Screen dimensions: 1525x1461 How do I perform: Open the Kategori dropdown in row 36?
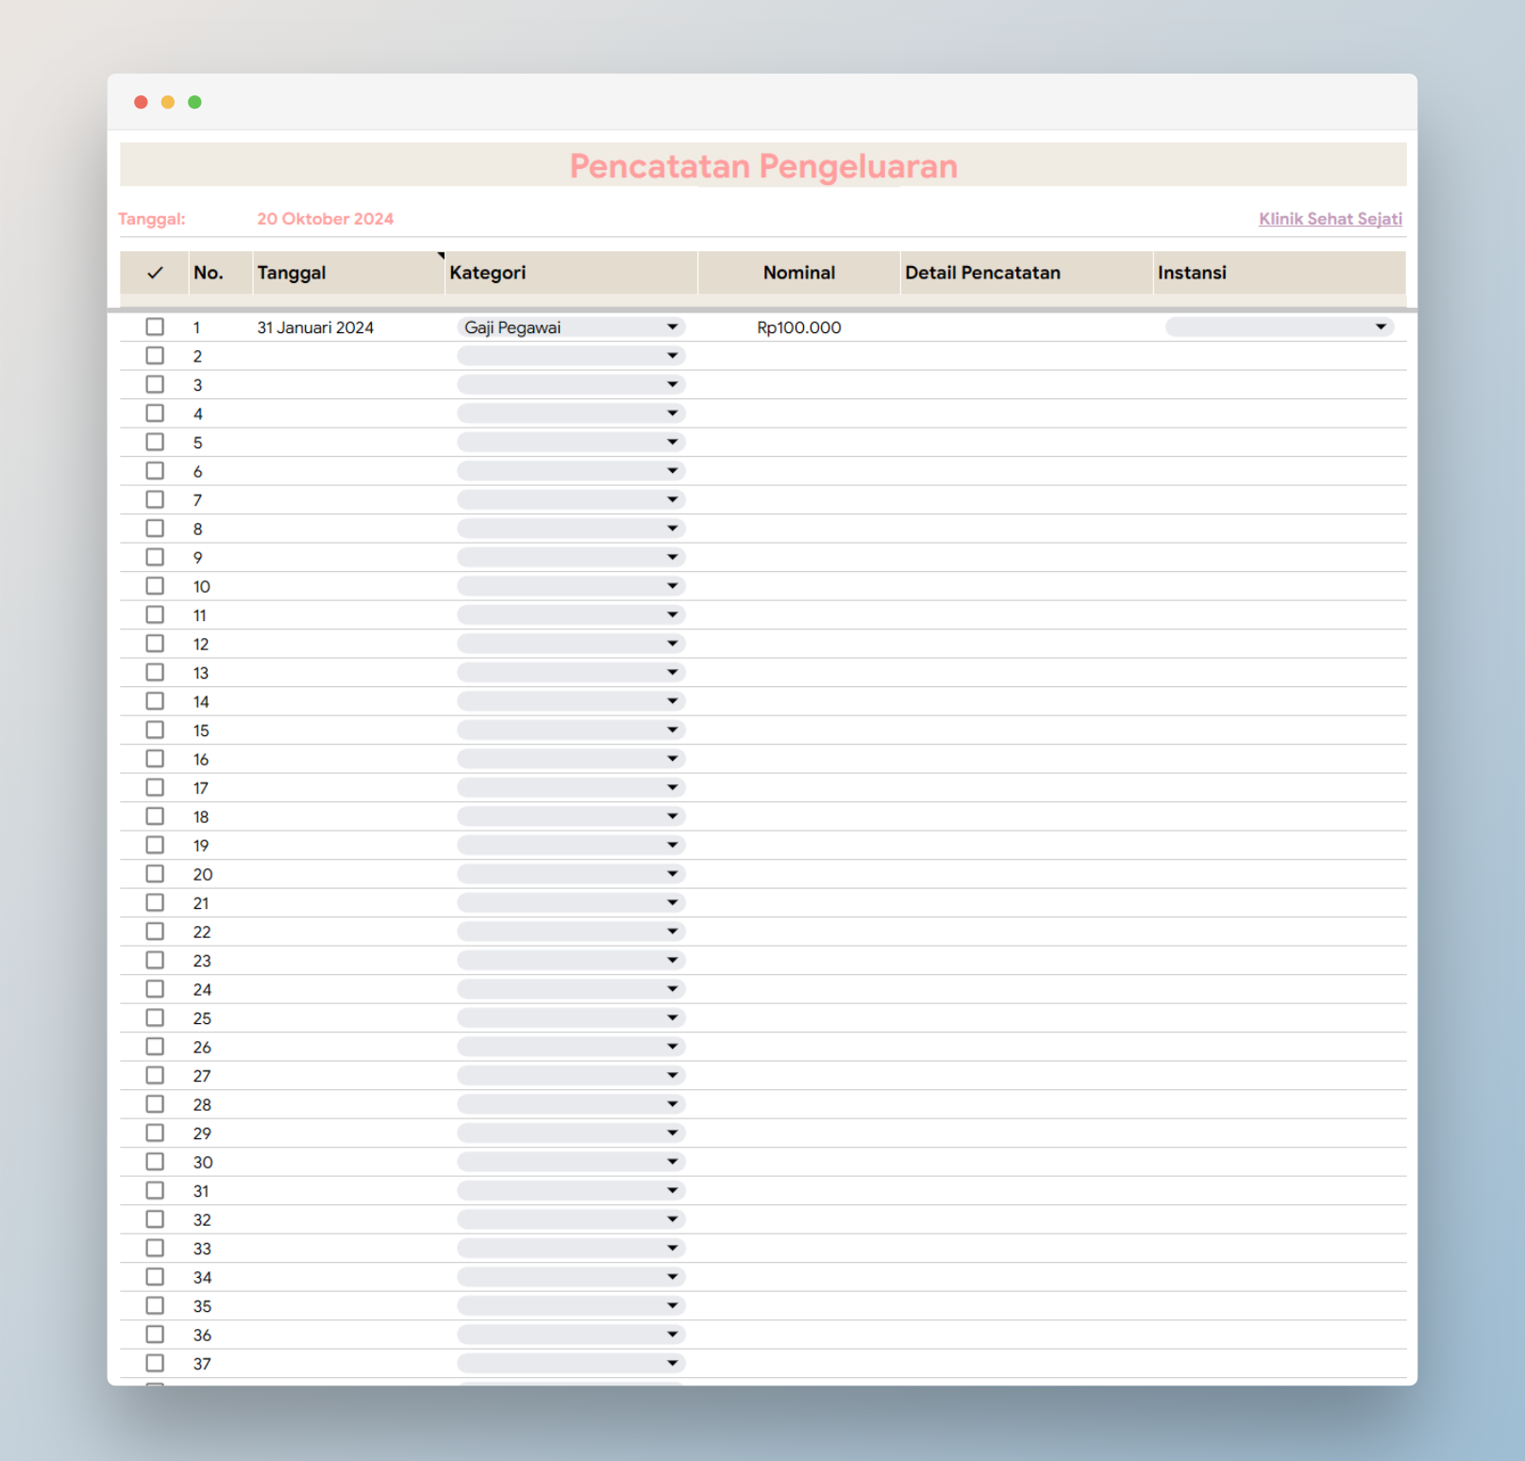[571, 1335]
